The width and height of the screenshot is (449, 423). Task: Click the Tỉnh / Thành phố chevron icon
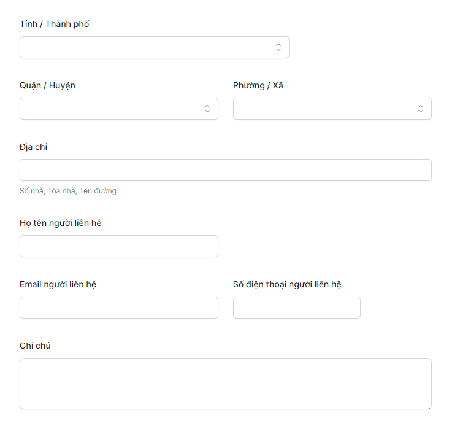click(x=278, y=47)
